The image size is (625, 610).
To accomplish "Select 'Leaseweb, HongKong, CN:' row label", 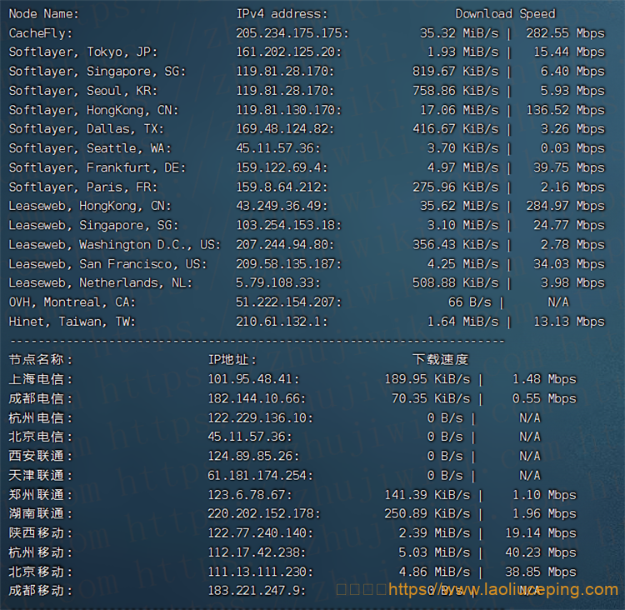I will (90, 206).
